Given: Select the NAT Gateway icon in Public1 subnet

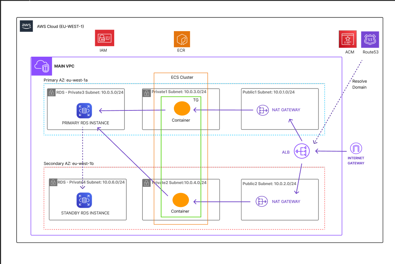Looking at the screenshot, I should pos(262,110).
